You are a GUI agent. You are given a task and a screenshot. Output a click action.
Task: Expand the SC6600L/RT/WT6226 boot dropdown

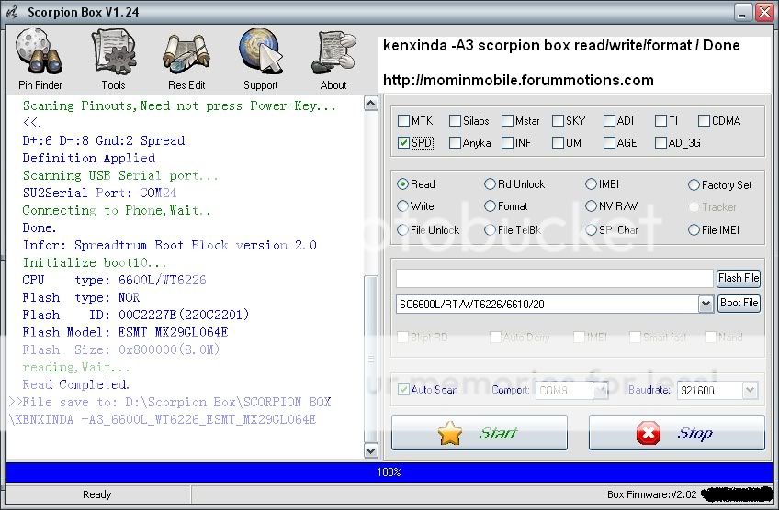706,305
